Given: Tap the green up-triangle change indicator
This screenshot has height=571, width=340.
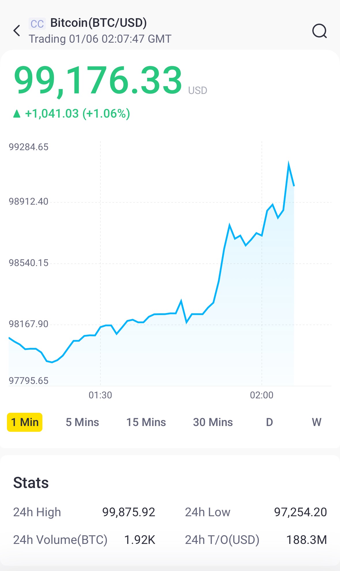Looking at the screenshot, I should (17, 114).
